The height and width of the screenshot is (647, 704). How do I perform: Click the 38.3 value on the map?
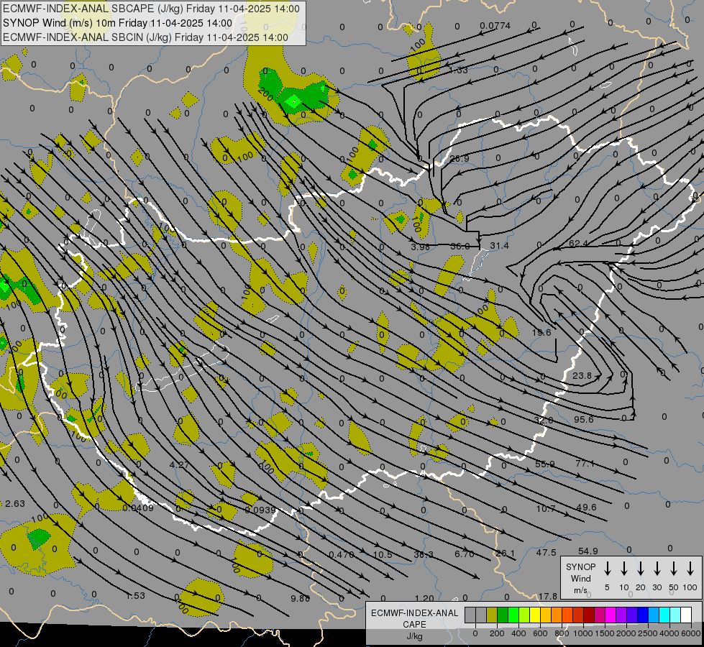coord(424,554)
